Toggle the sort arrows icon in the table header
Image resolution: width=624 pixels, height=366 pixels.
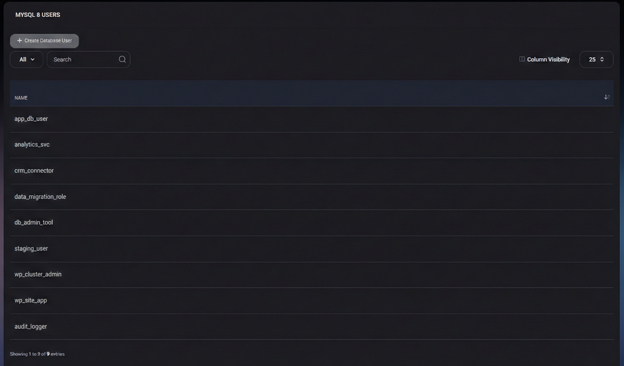click(x=607, y=97)
